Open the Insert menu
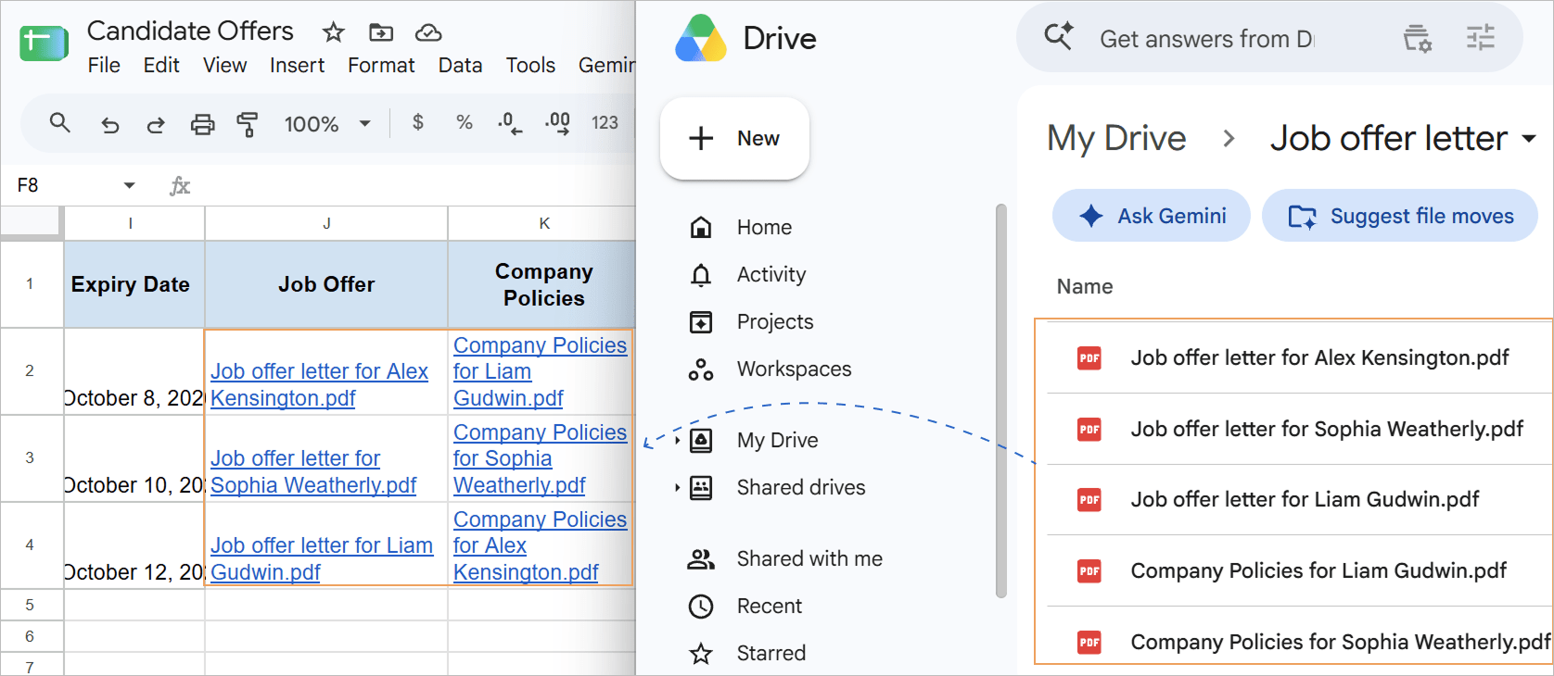 click(297, 66)
